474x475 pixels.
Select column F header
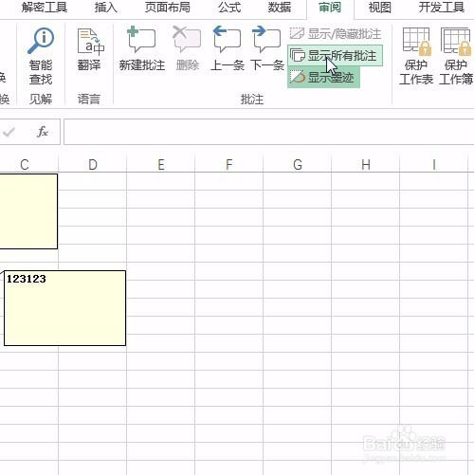coord(229,164)
